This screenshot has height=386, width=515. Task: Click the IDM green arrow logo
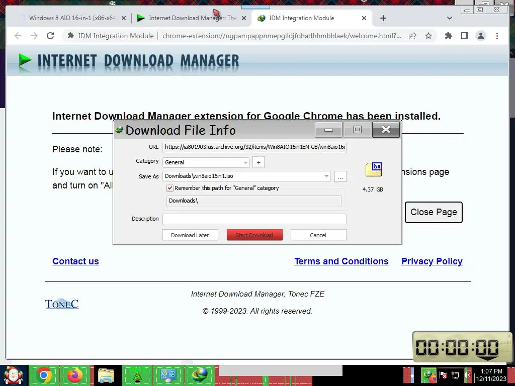click(25, 61)
